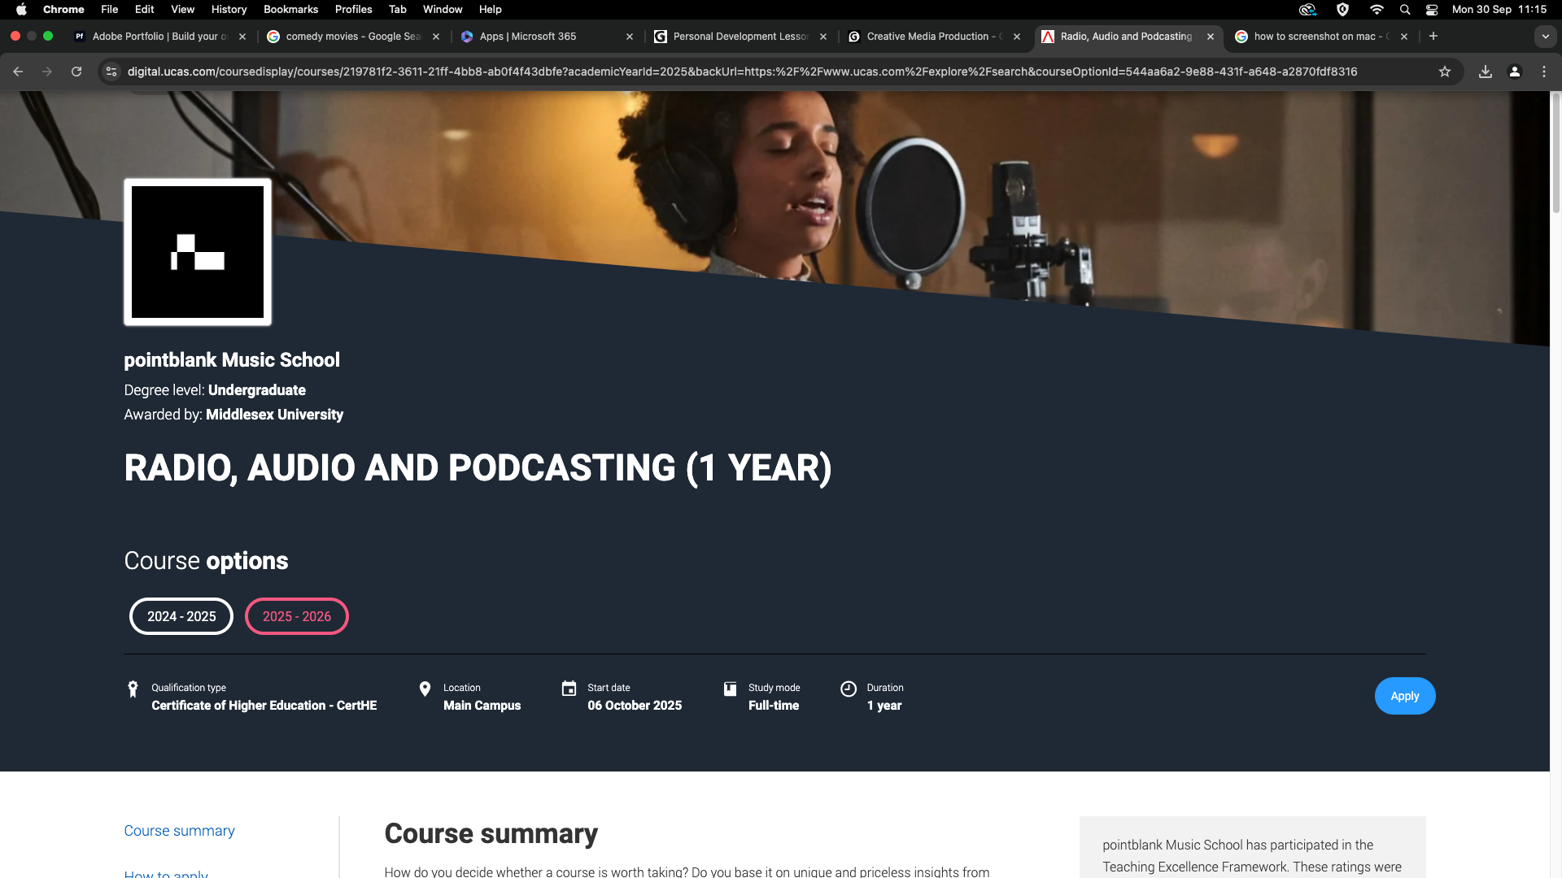The image size is (1562, 878).
Task: Click the pointblank Music School heading
Action: click(232, 360)
